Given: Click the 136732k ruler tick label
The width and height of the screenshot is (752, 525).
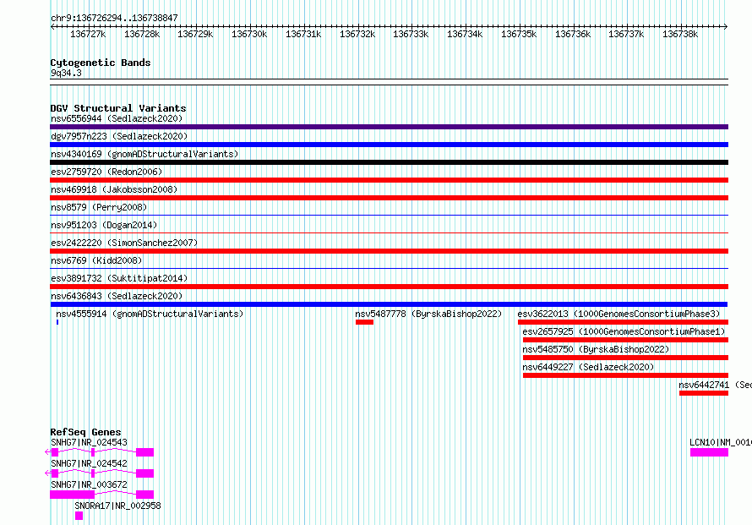Looking at the screenshot, I should 357,35.
